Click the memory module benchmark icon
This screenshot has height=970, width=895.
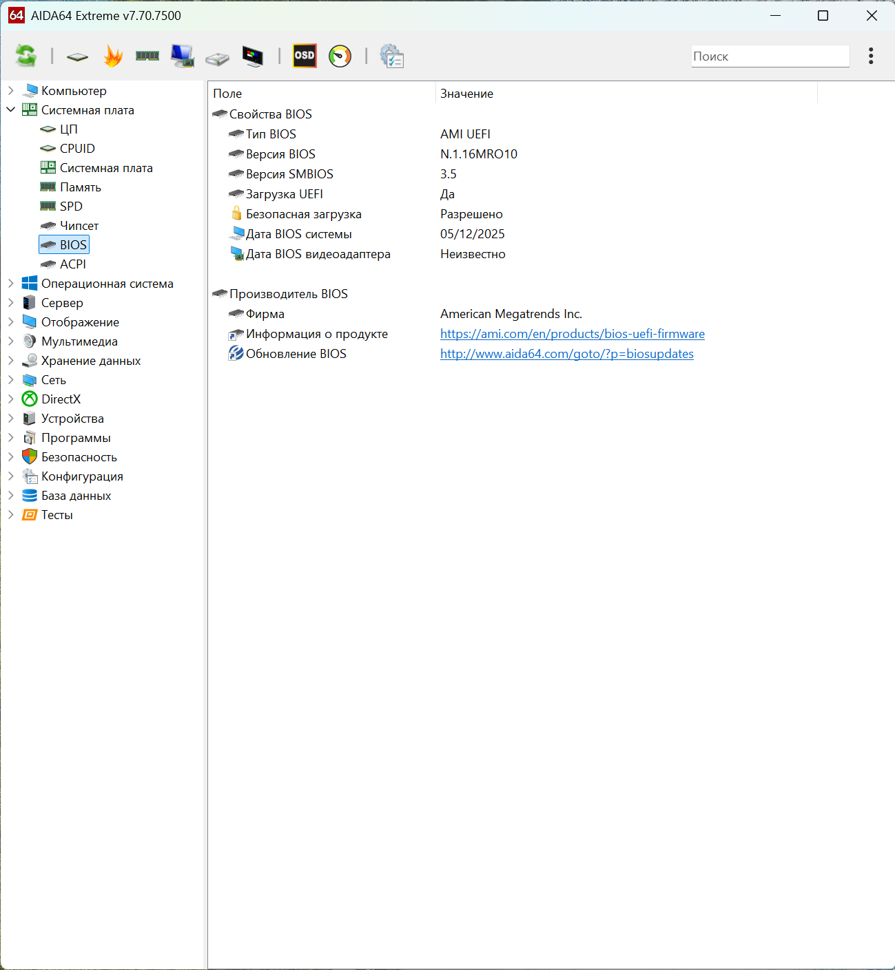coord(147,56)
